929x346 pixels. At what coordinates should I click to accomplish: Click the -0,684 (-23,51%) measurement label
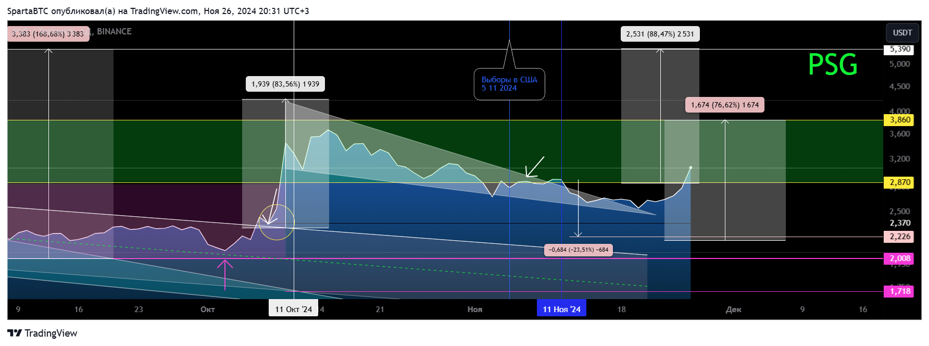click(x=578, y=250)
